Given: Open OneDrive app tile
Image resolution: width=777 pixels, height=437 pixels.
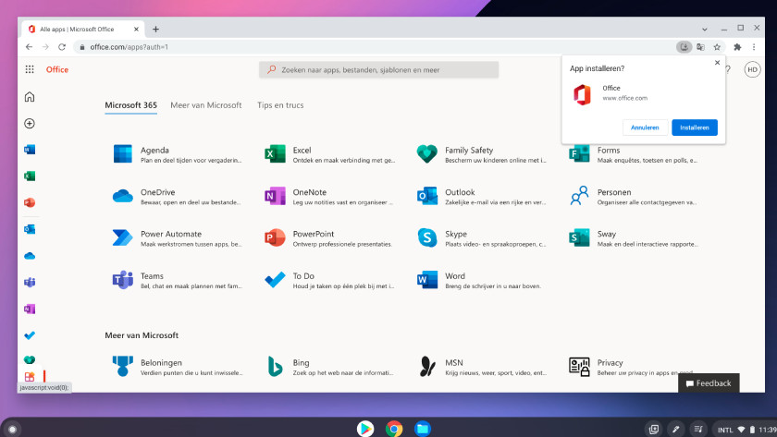Looking at the screenshot, I should tap(177, 196).
